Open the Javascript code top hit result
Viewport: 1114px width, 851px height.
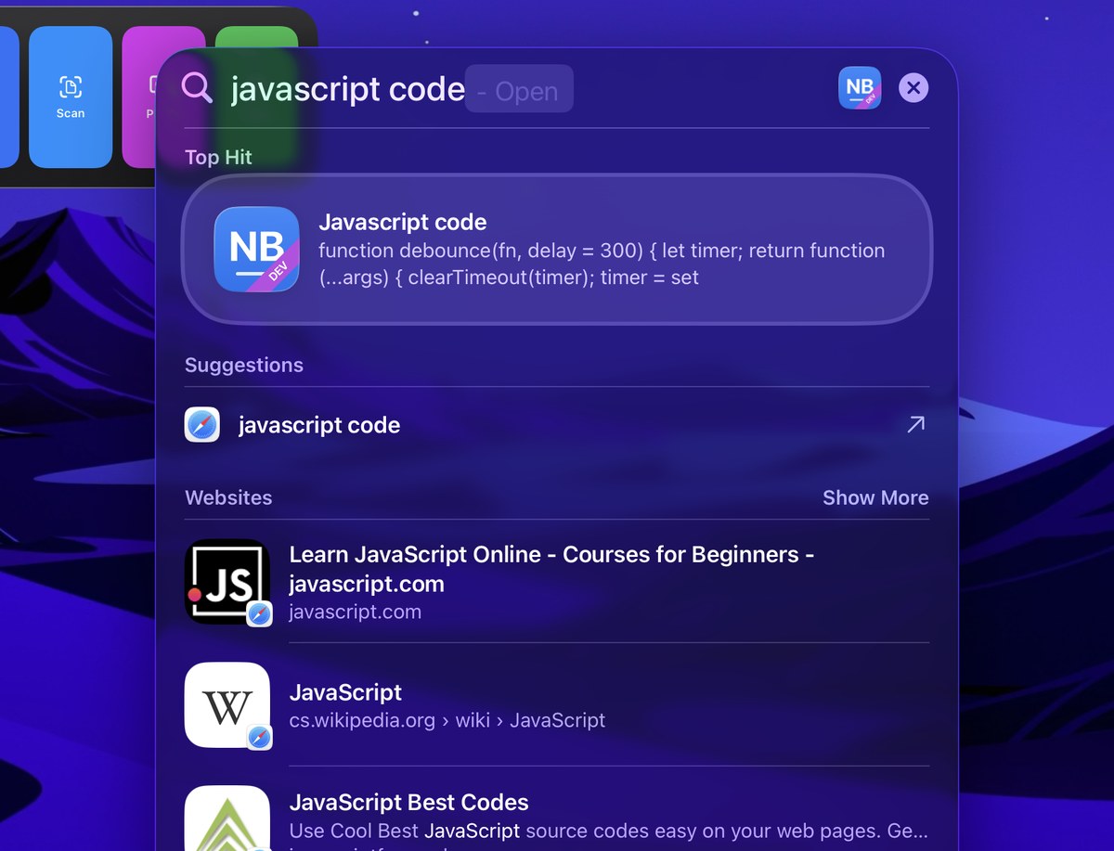pos(557,250)
